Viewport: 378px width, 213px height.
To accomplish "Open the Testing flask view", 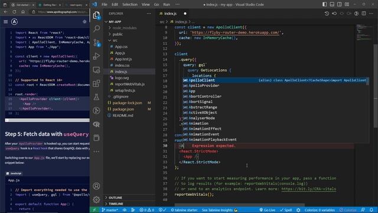I will [x=96, y=97].
